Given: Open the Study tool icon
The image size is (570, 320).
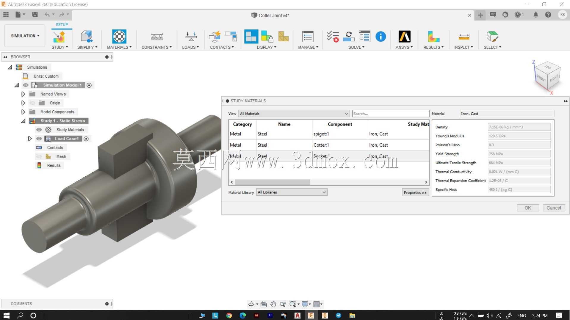Looking at the screenshot, I should 59,37.
